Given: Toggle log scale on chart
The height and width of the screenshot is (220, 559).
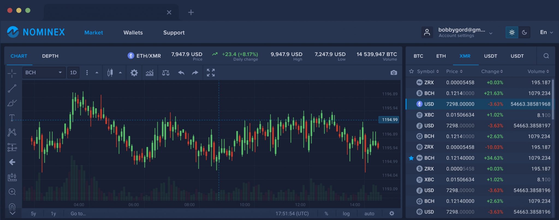Looking at the screenshot, I should coord(346,214).
